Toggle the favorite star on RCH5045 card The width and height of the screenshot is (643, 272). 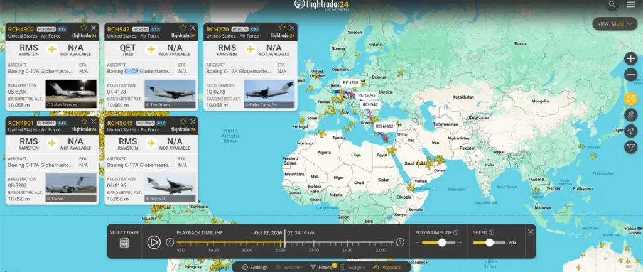pos(183,122)
